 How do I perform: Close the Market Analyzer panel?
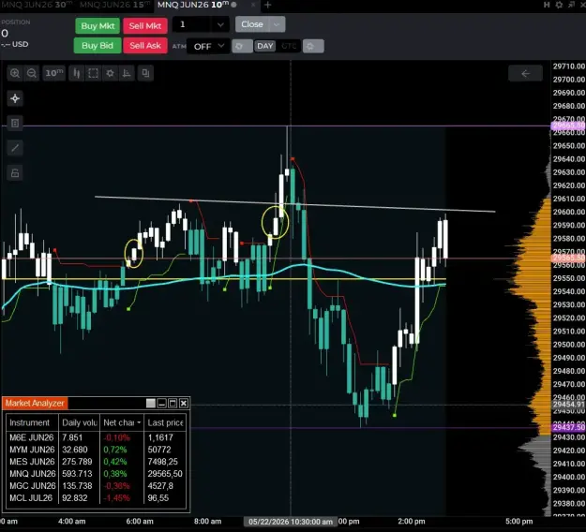pos(184,403)
